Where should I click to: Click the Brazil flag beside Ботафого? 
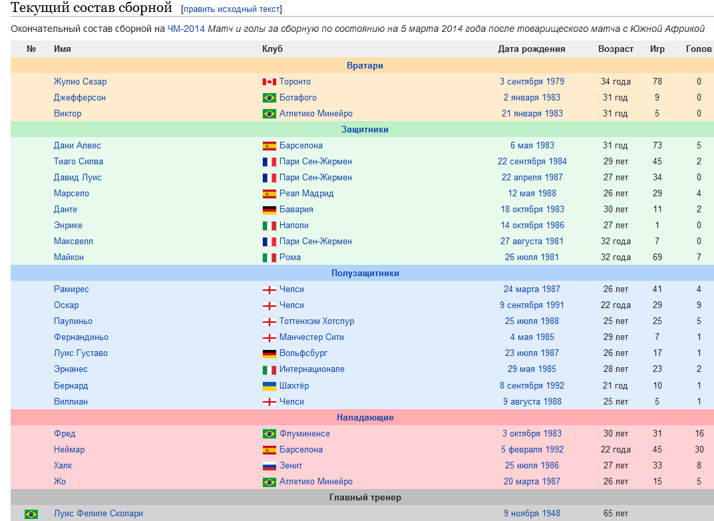[x=269, y=98]
